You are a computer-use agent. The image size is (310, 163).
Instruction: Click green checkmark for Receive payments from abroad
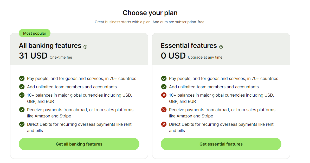[22, 110]
